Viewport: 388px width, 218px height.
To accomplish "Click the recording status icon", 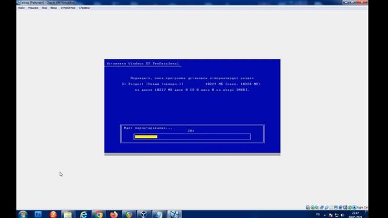I will pyautogui.click(x=341, y=207).
